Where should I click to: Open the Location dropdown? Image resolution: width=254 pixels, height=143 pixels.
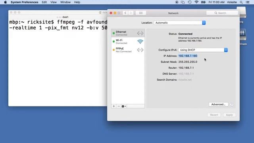[x=180, y=23]
